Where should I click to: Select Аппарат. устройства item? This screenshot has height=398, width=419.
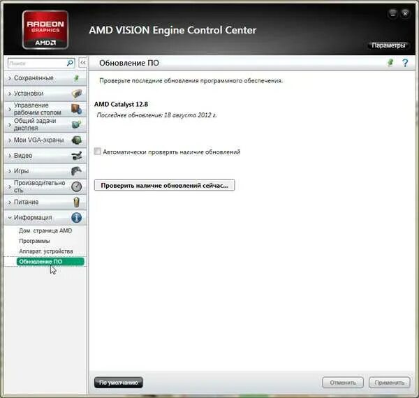tap(46, 251)
